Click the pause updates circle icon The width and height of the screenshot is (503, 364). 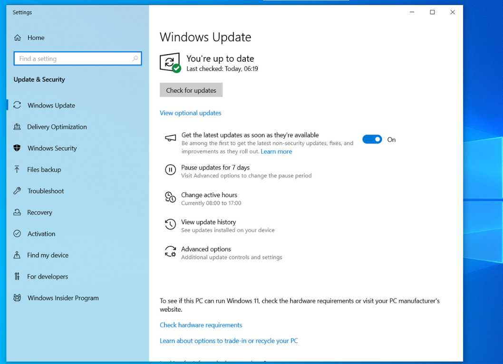(170, 170)
